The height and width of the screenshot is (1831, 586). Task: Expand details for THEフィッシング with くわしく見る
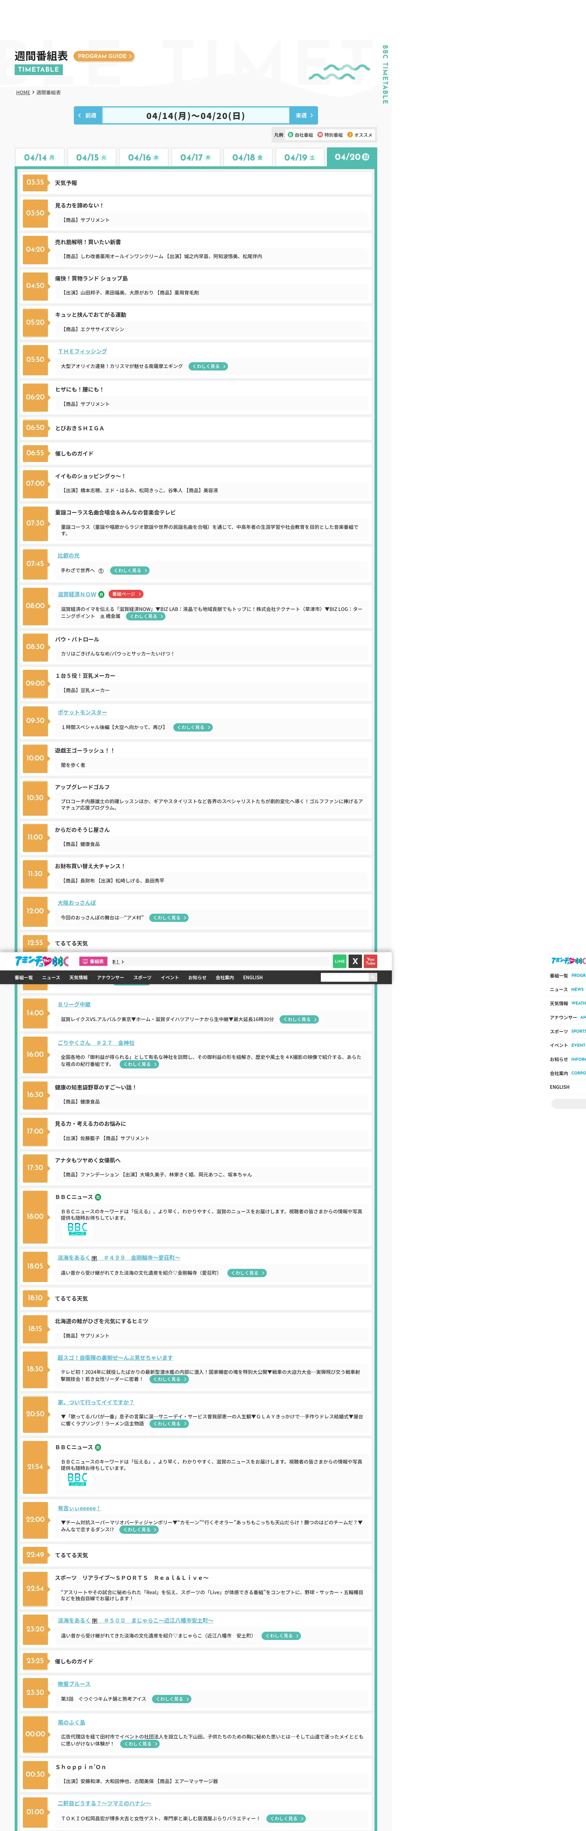tap(208, 367)
